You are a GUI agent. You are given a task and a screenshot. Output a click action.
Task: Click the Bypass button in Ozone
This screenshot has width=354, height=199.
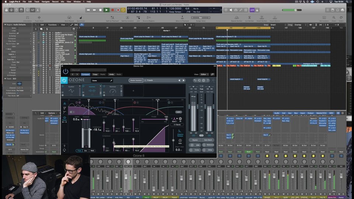[x=195, y=140]
